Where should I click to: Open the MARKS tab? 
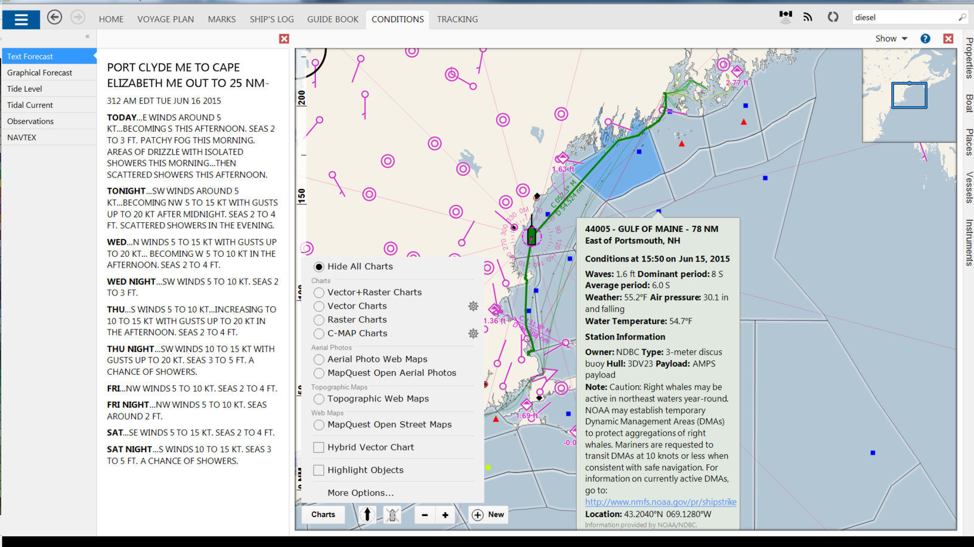tap(222, 19)
